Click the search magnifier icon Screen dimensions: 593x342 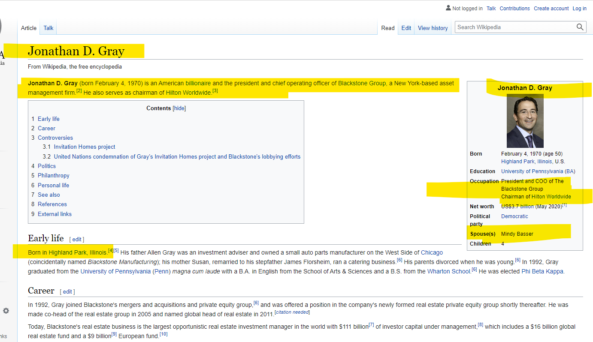[x=580, y=27]
